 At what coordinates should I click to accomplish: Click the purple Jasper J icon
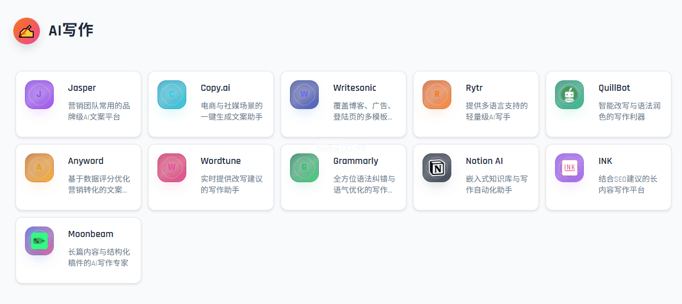click(x=39, y=95)
